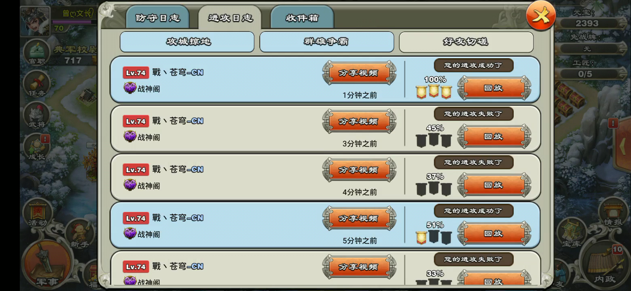Open the 宝库 treasury icon
The image size is (631, 291).
tap(571, 233)
